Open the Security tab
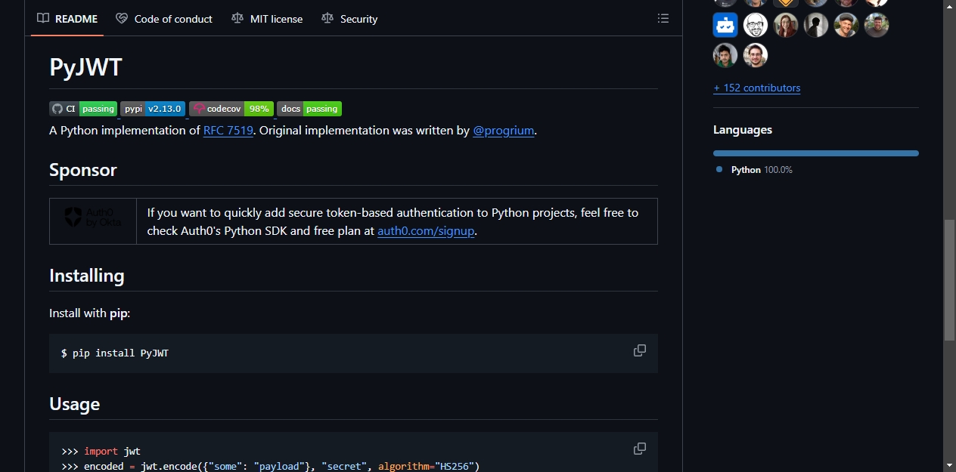Screen dimensions: 956x472 click(349, 19)
